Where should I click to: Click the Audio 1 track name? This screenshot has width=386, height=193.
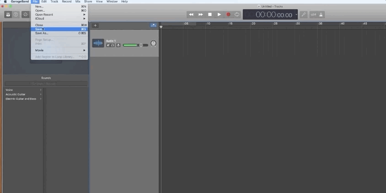111,41
